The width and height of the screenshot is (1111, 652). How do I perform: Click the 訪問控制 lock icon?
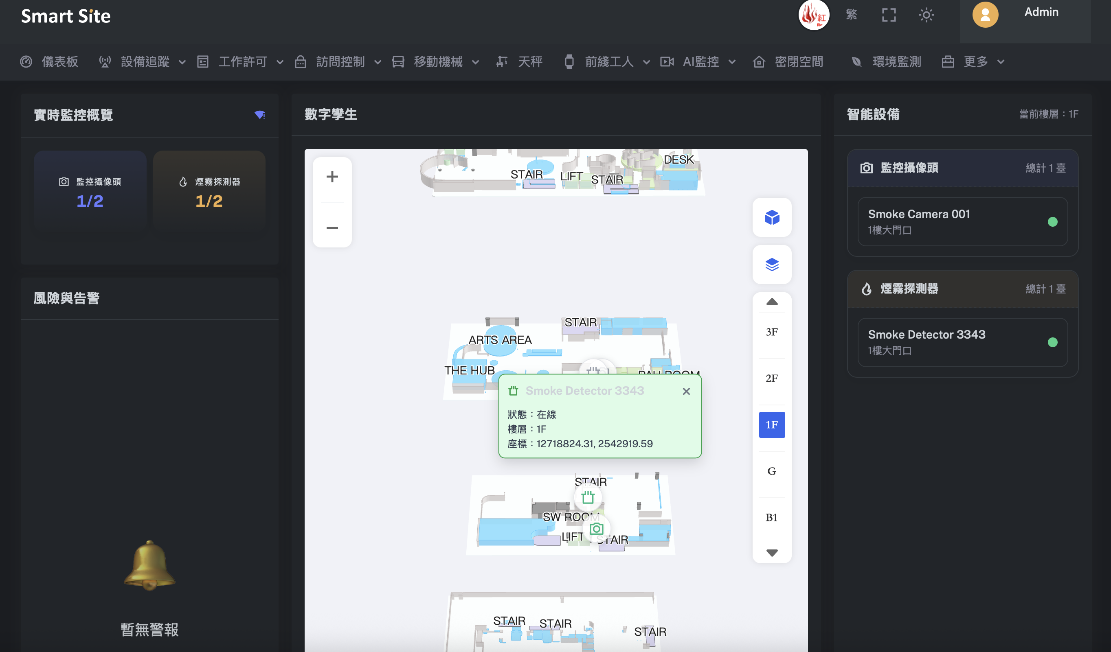tap(300, 62)
